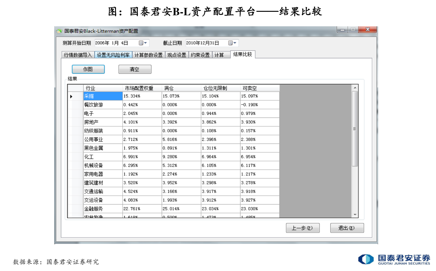Click the 0.442% market weight cell
Screen dimensions: 436x271
[142, 105]
